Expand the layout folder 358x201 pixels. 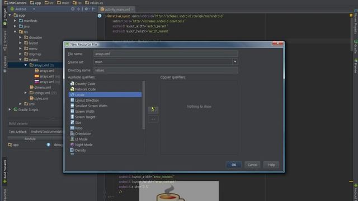tap(20, 43)
